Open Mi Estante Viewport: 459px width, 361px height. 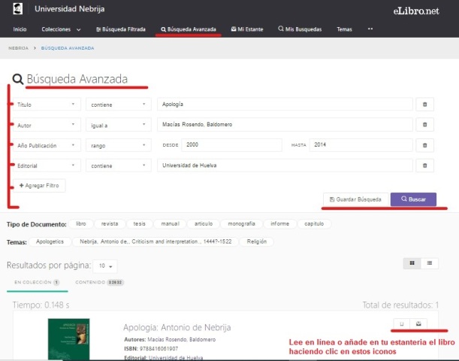pos(247,29)
